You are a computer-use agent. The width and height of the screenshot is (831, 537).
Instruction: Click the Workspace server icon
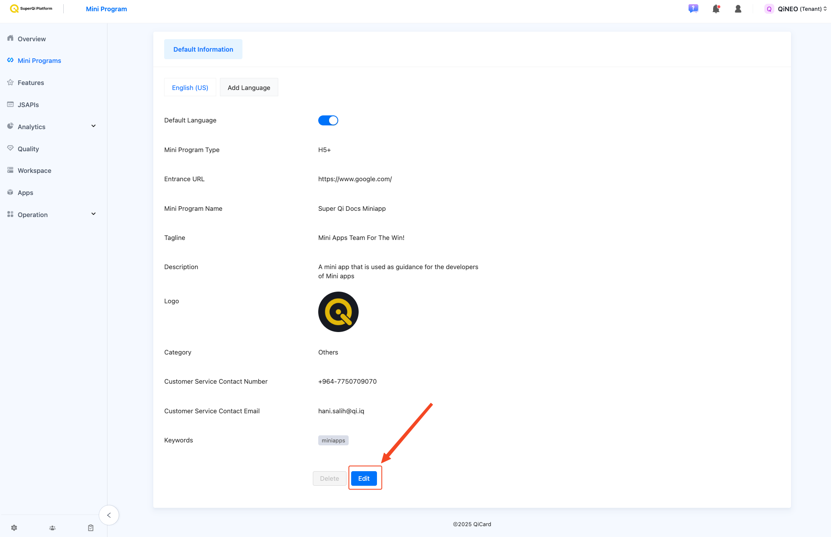pos(10,170)
